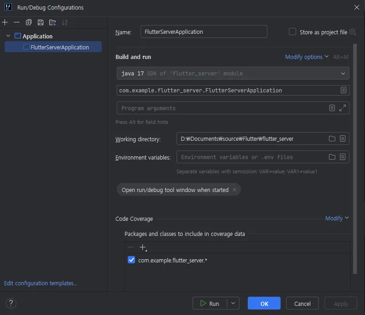
Task: Open the Store as project file gear settings
Action: point(352,32)
